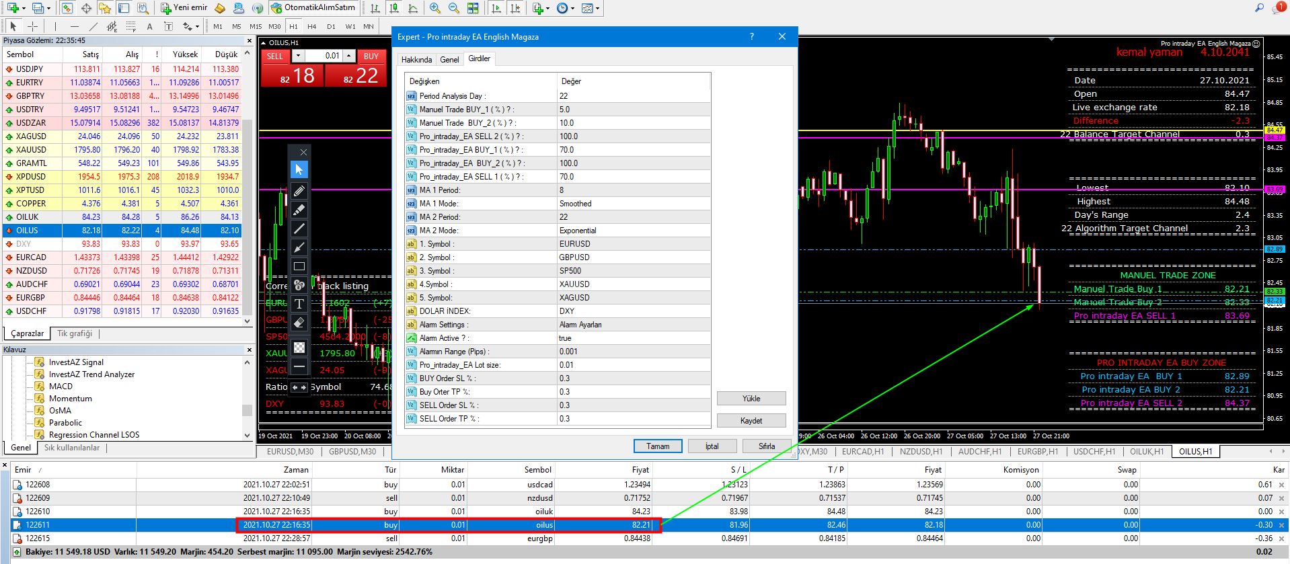Screen dimensions: 1290x564
Task: Edit the Period Analysis Day value 22
Action: tap(634, 96)
